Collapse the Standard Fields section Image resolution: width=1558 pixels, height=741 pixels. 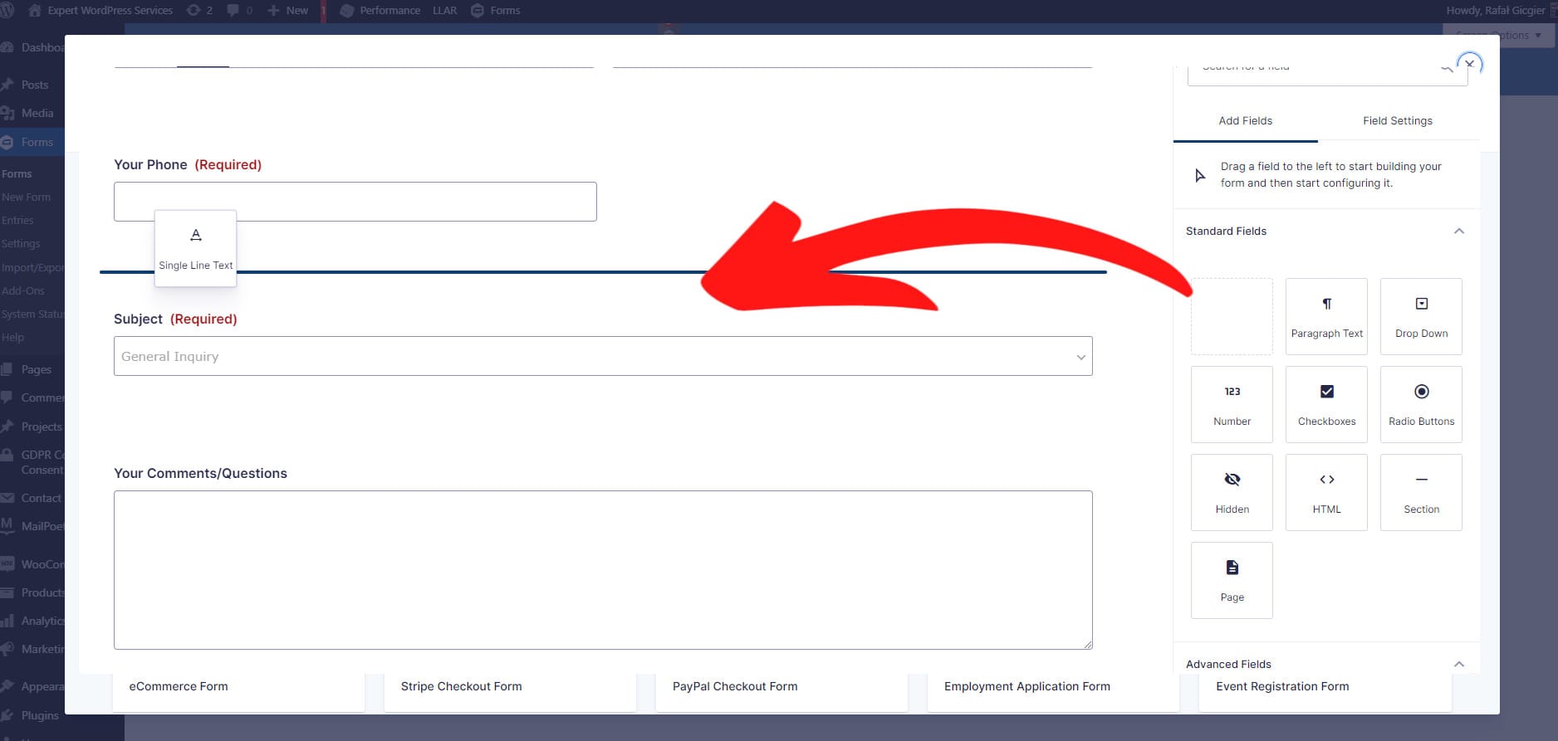(1458, 232)
